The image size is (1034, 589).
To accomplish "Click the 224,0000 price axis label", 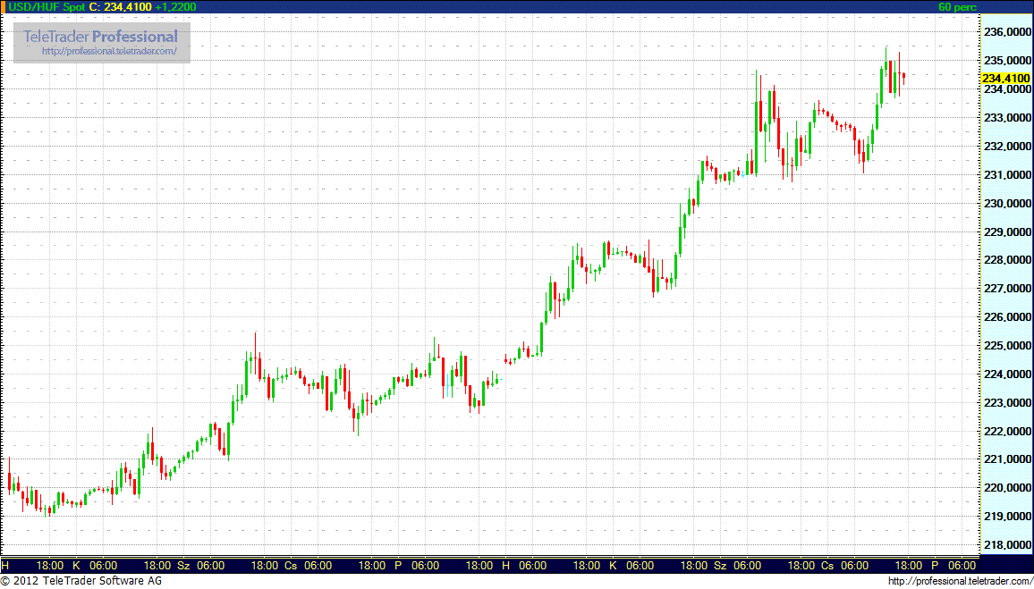I will [x=1007, y=374].
